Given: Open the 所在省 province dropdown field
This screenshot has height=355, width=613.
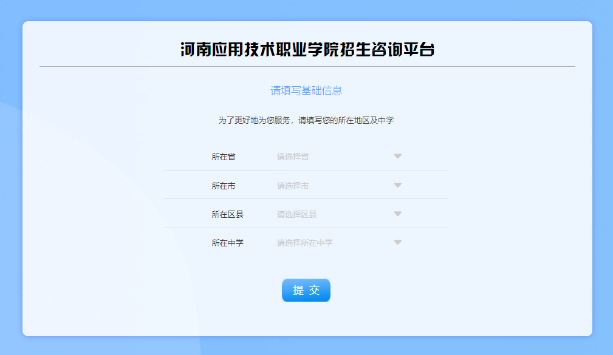Looking at the screenshot, I should [x=339, y=157].
